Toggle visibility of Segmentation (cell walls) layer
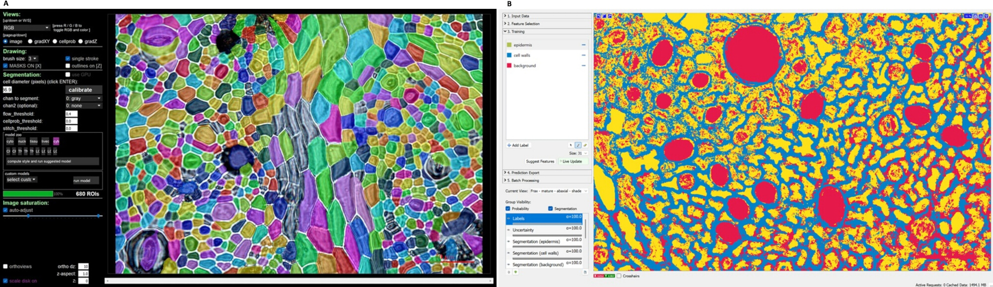 click(x=509, y=253)
